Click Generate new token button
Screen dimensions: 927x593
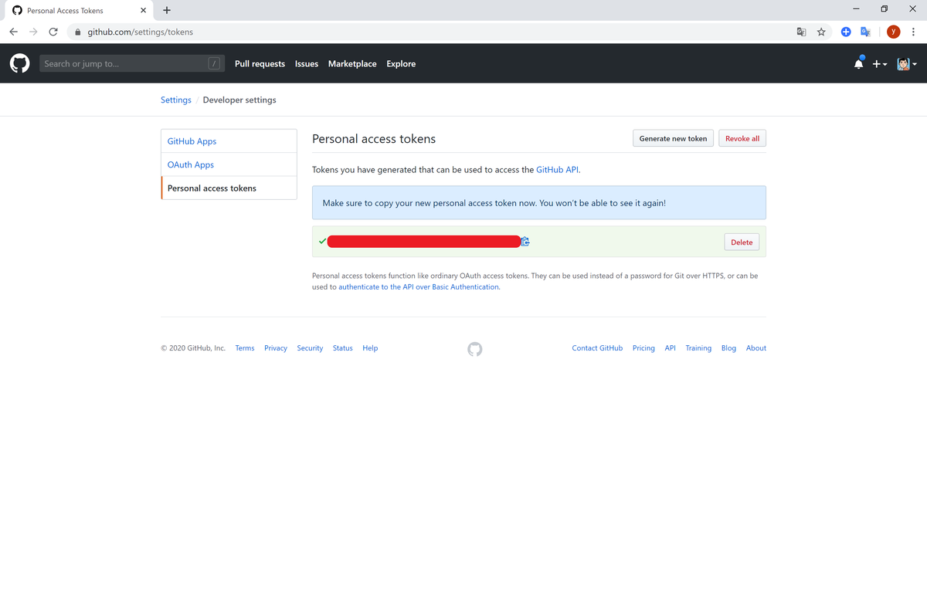coord(673,138)
